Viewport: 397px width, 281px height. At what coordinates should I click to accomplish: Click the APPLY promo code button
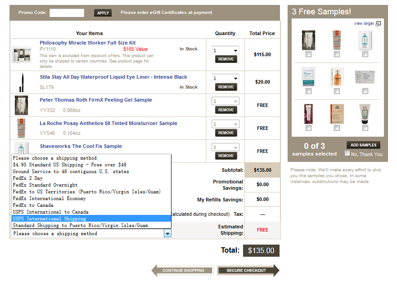[103, 13]
